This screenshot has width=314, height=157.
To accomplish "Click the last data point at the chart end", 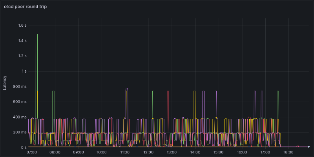I will click(309, 147).
